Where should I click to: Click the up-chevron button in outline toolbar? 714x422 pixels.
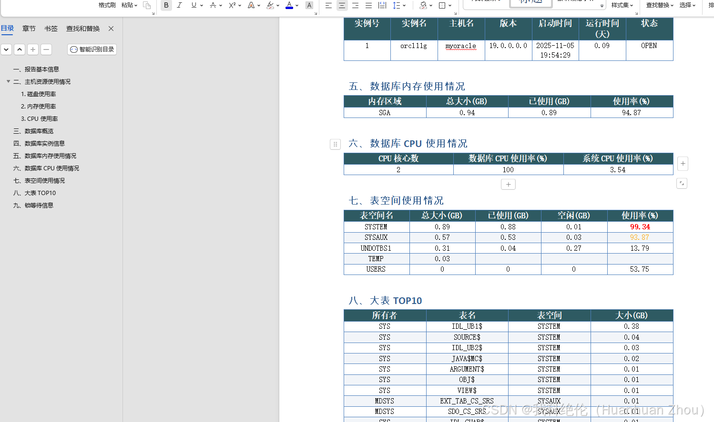(20, 49)
